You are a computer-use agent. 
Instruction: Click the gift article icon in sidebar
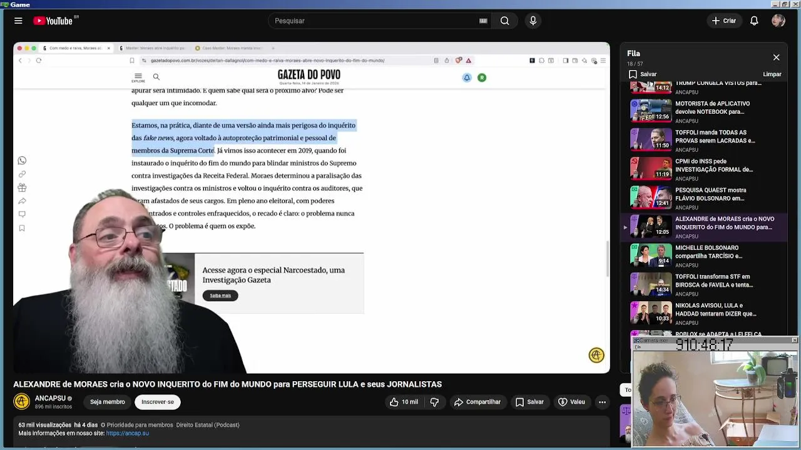click(x=22, y=187)
